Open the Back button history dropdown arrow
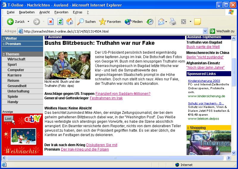This screenshot has width=238, height=169. (x=28, y=22)
